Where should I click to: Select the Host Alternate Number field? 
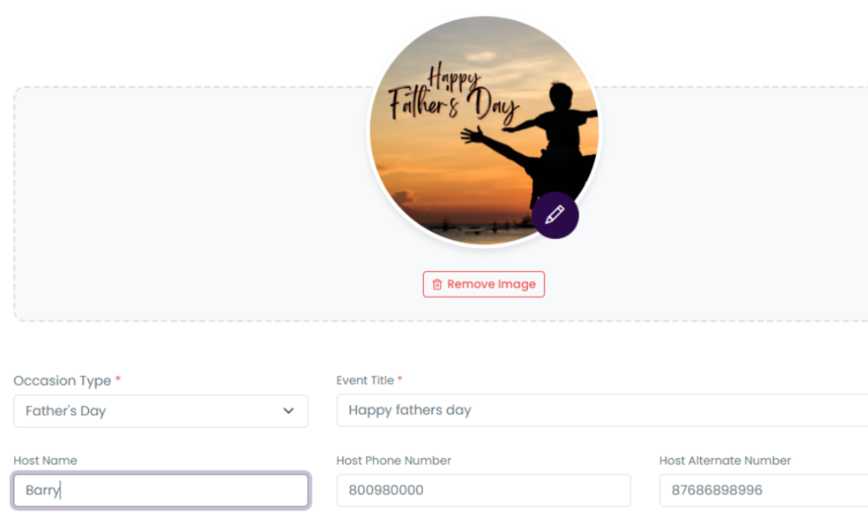coord(763,490)
